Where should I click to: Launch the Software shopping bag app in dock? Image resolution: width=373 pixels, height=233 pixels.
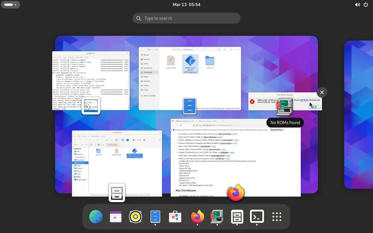pyautogui.click(x=175, y=217)
